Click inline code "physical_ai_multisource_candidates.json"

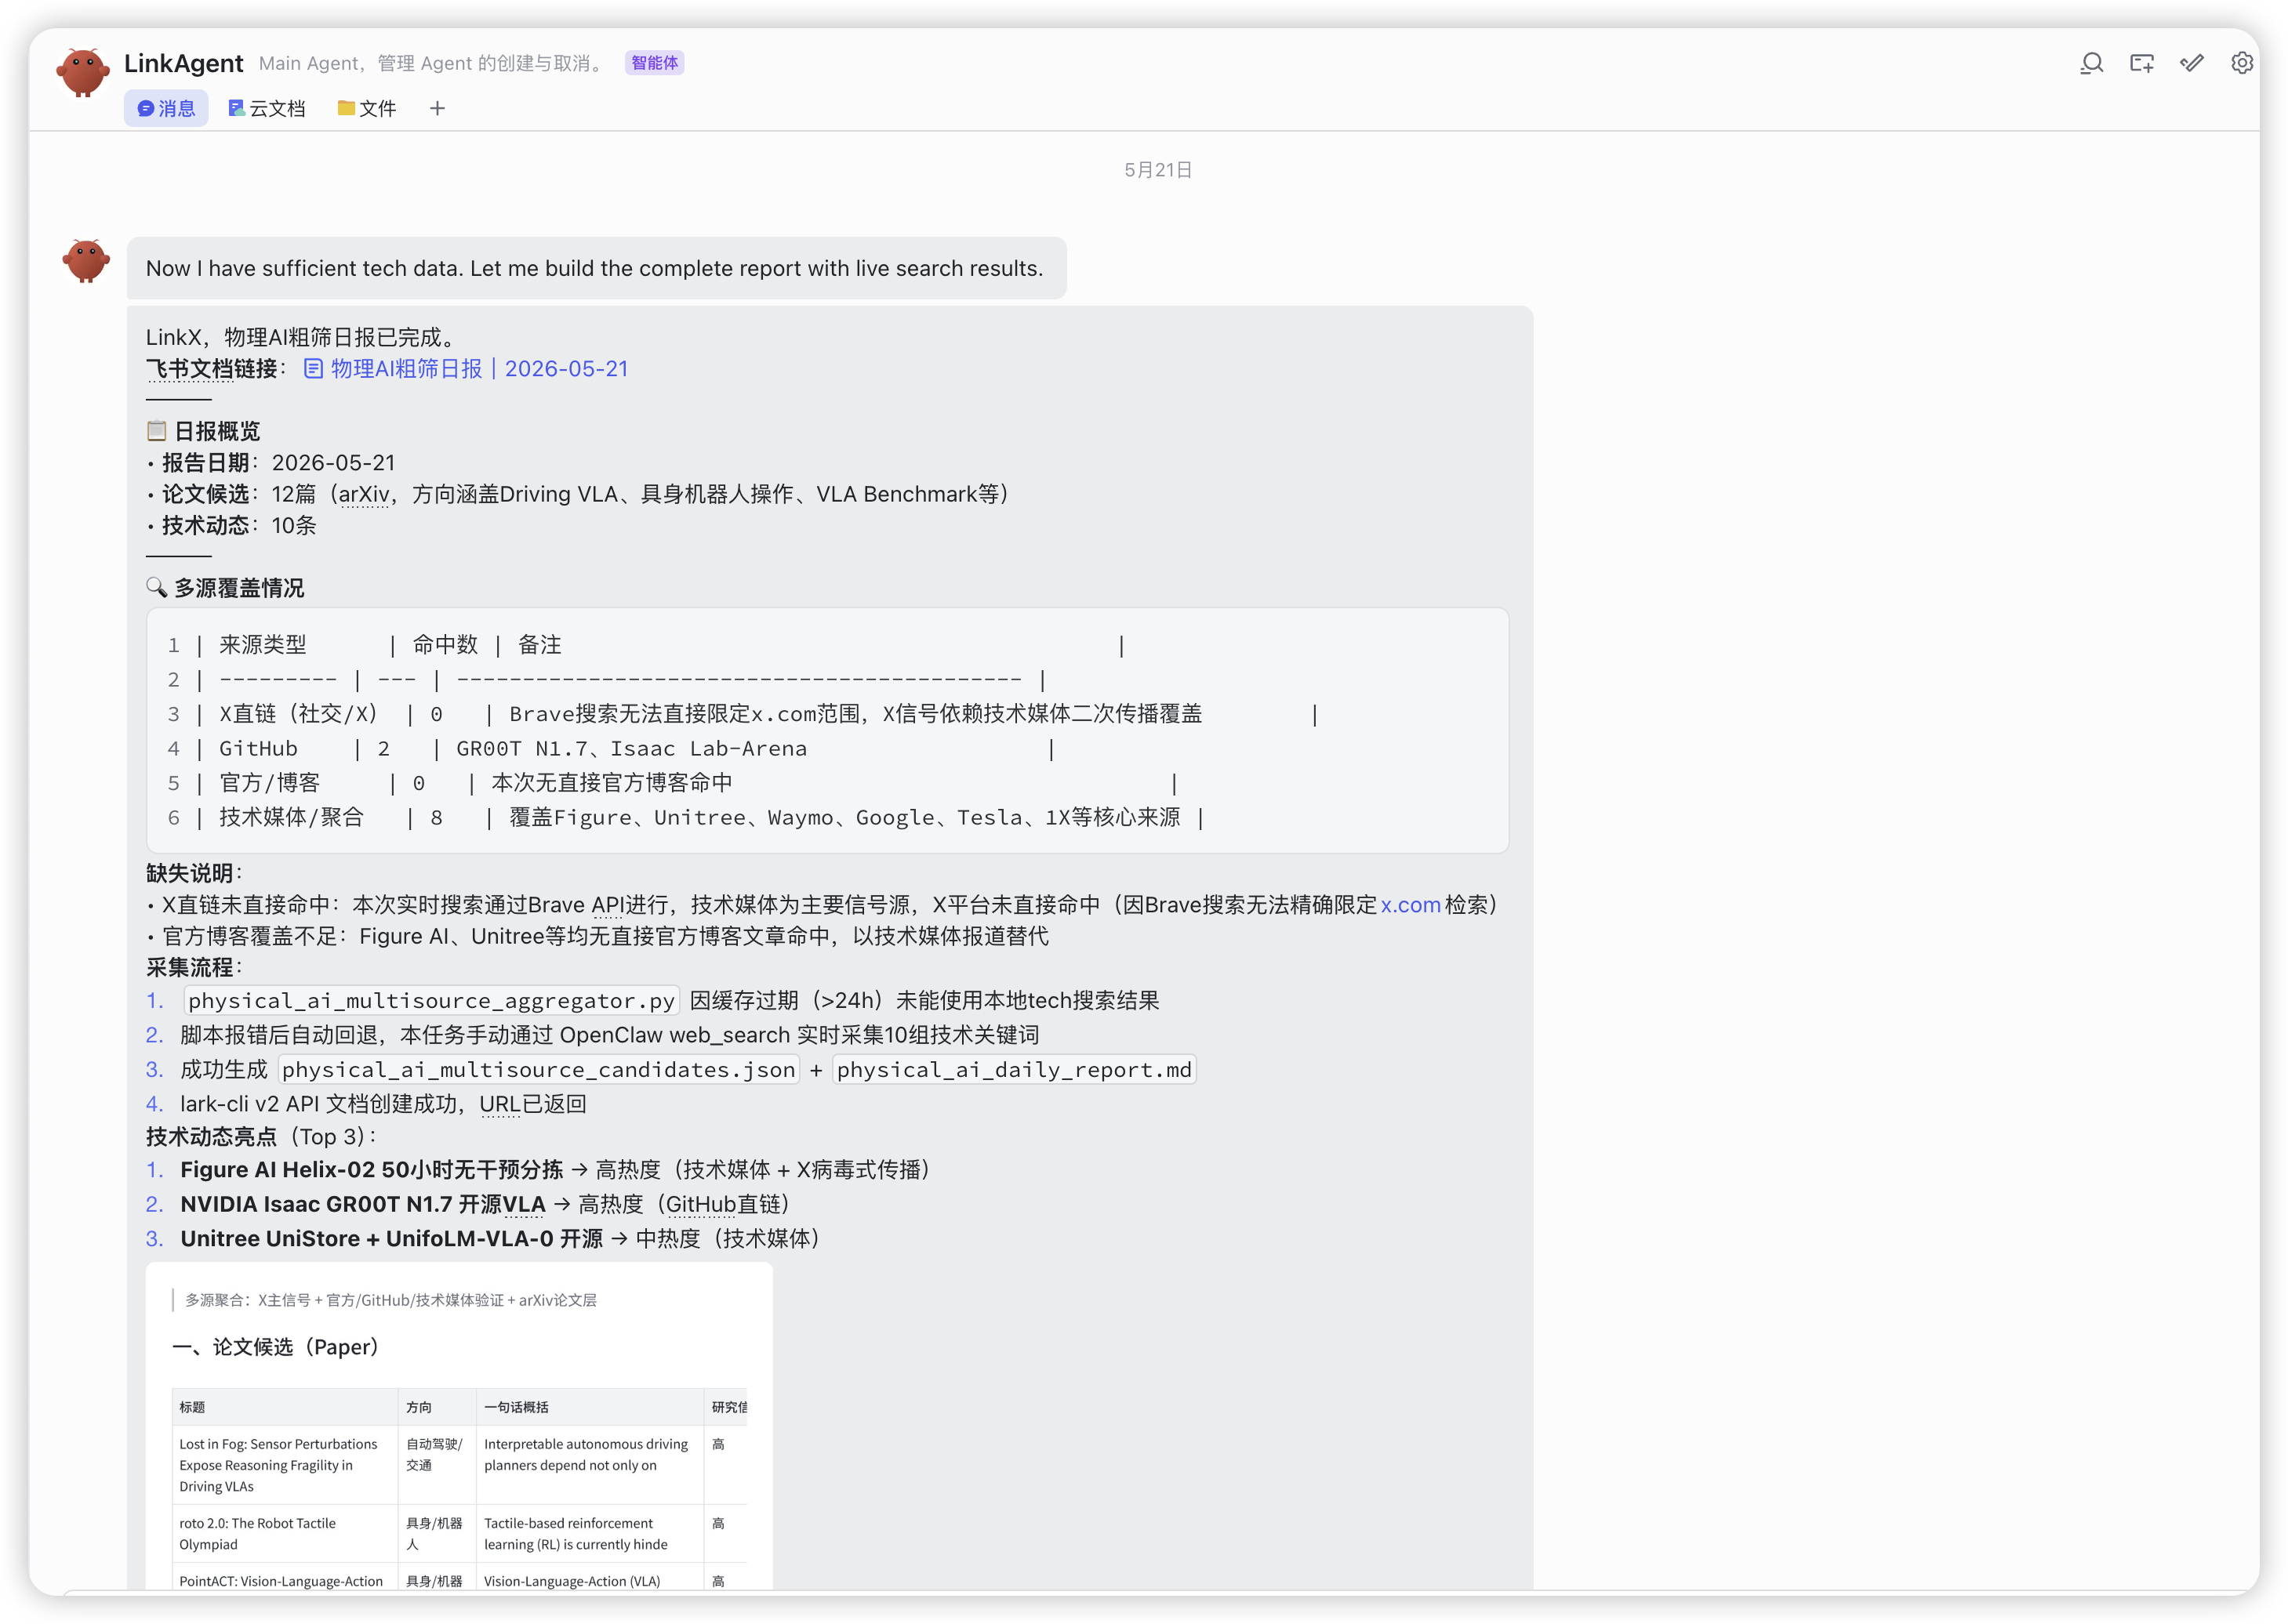538,1070
